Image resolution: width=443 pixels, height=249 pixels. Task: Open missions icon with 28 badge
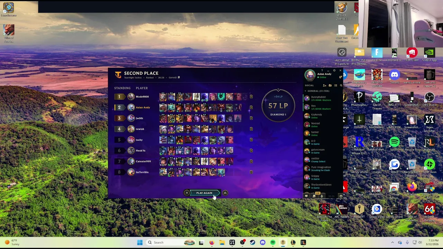[314, 196]
